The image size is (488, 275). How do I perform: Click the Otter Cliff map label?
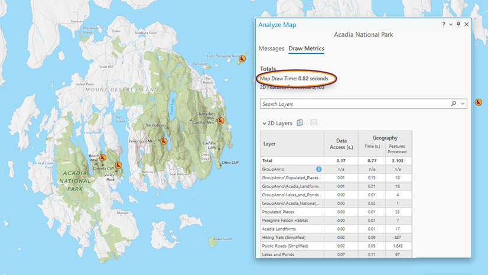point(230,162)
